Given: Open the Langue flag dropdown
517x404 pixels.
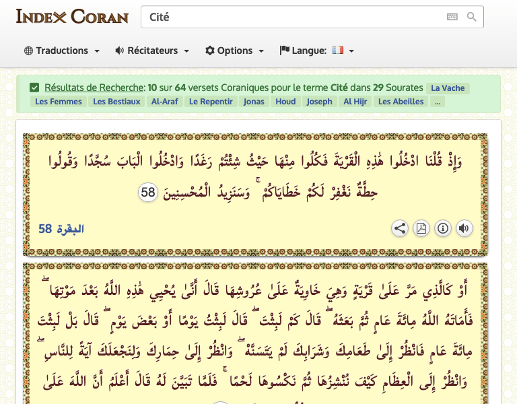Looking at the screenshot, I should [x=343, y=50].
